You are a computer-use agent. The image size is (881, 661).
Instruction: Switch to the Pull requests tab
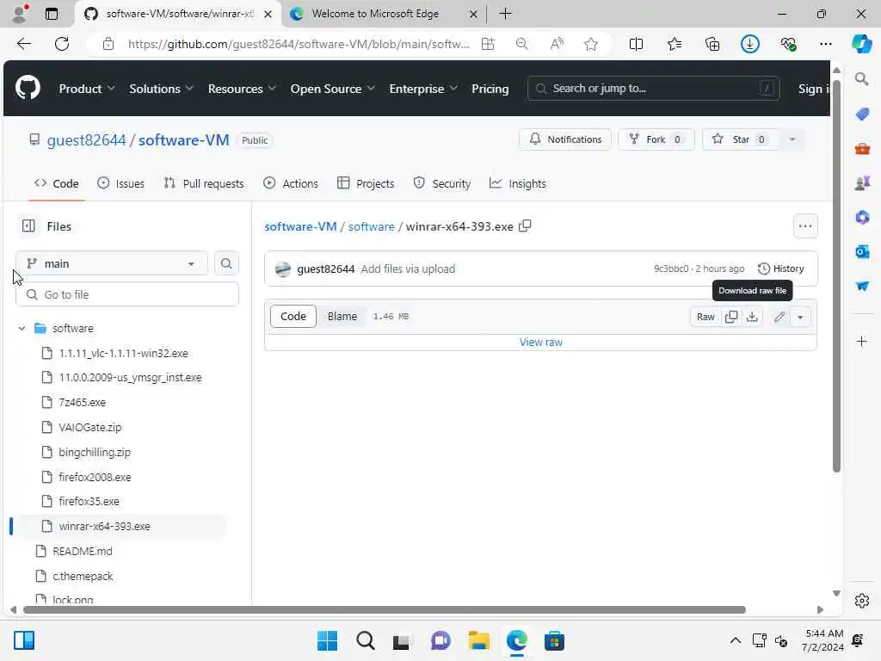(x=203, y=183)
